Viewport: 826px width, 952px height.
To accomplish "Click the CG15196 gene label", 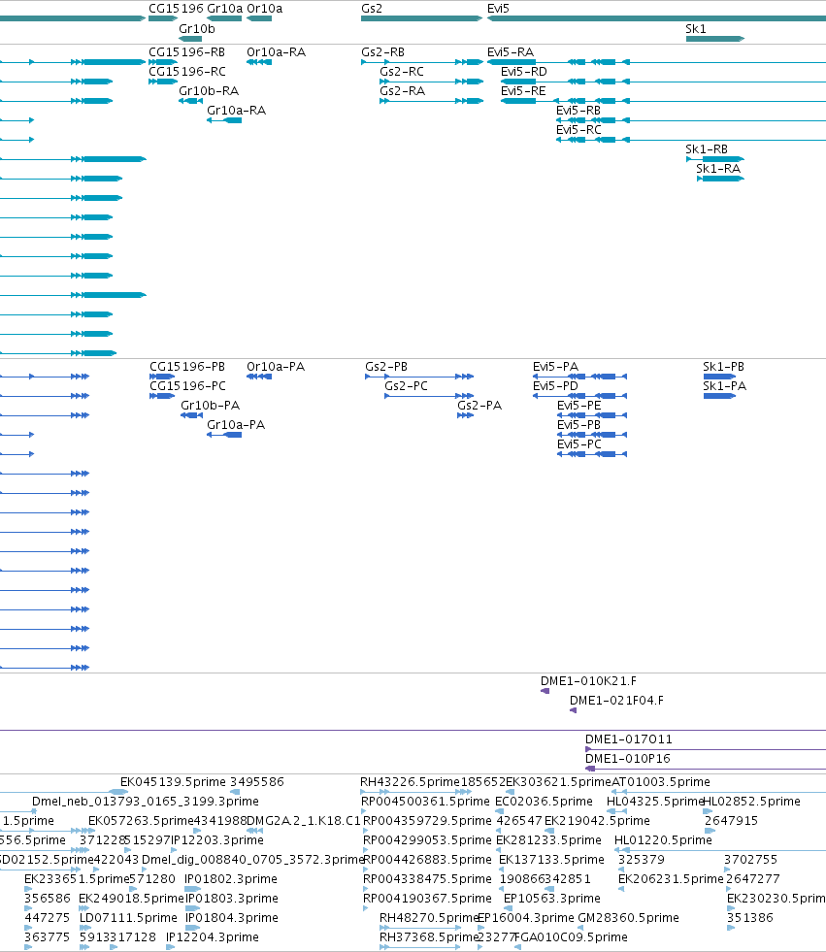I will [176, 9].
